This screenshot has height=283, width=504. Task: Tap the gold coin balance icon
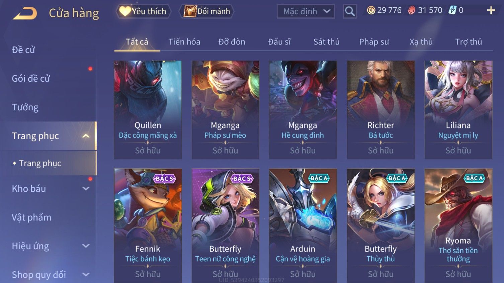(371, 10)
